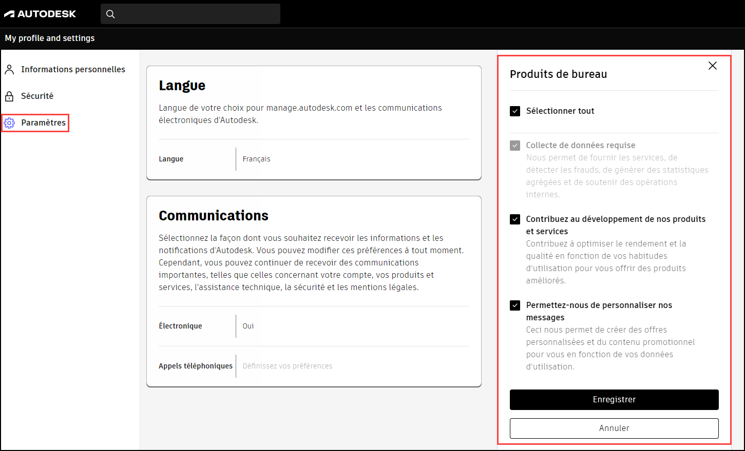Viewport: 745px width, 451px height.
Task: Click the person icon beside Informations personnelles
Action: tap(9, 69)
